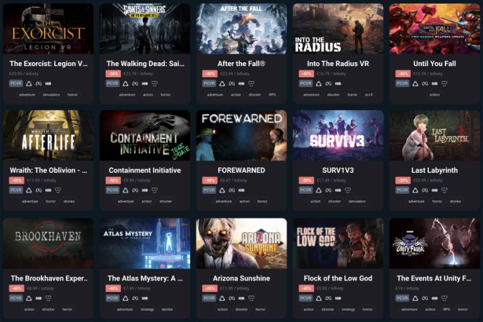Click the Vive triangle icon on Exorcist card
The height and width of the screenshot is (322, 483).
click(29, 84)
